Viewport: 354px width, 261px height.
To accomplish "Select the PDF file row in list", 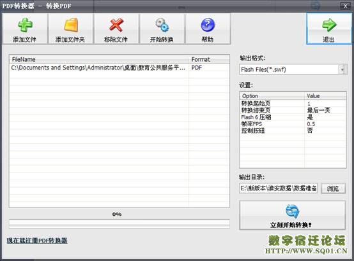I will pyautogui.click(x=119, y=67).
